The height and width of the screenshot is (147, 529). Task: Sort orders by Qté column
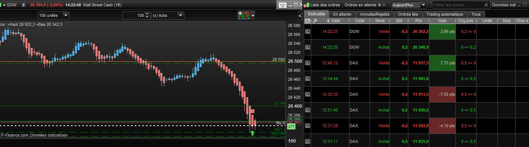(x=399, y=21)
